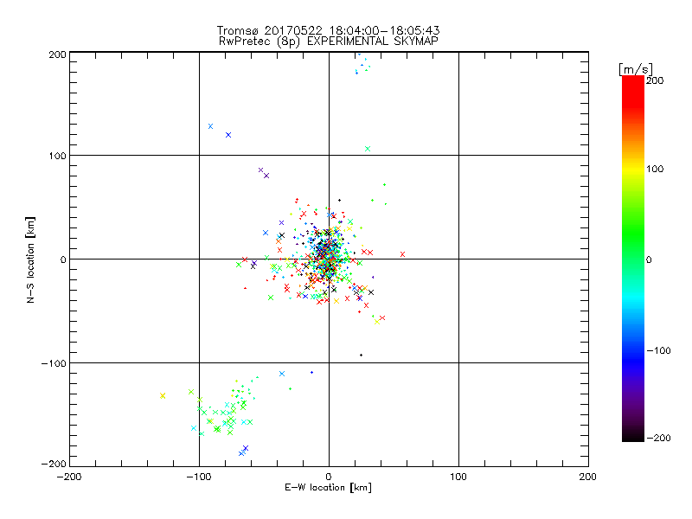The height and width of the screenshot is (519, 692).
Task: Click the 'RwPretec (8p) EXPERIMENTAL SKYMAP' subtitle
Action: 329,41
